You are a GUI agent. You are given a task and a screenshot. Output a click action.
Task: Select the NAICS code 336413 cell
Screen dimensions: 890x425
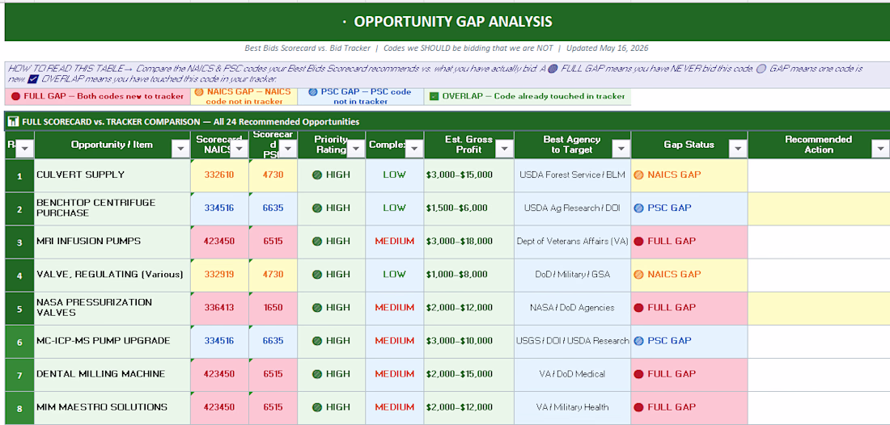[x=219, y=308]
